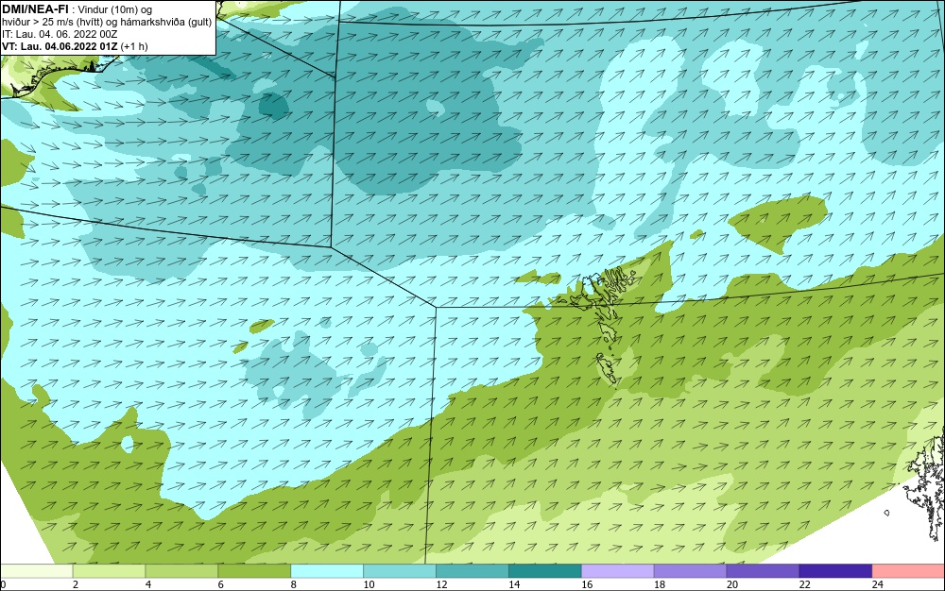Click the 'IT: Lau. 04. 06. 2022 00Z' line
The height and width of the screenshot is (591, 945).
coord(60,34)
